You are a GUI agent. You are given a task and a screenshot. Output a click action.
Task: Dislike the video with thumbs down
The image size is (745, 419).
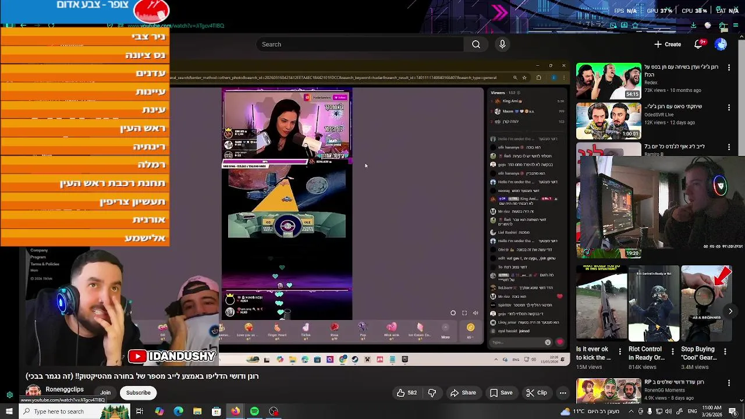pos(432,393)
